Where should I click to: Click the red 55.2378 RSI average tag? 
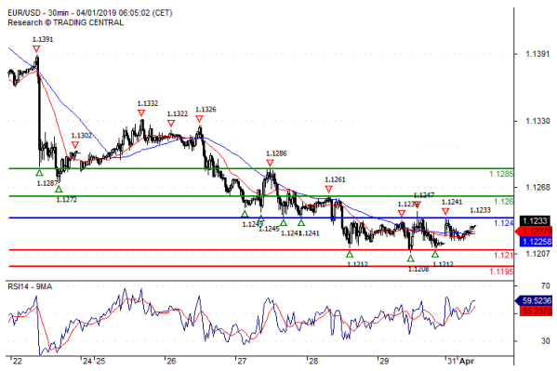pyautogui.click(x=536, y=311)
